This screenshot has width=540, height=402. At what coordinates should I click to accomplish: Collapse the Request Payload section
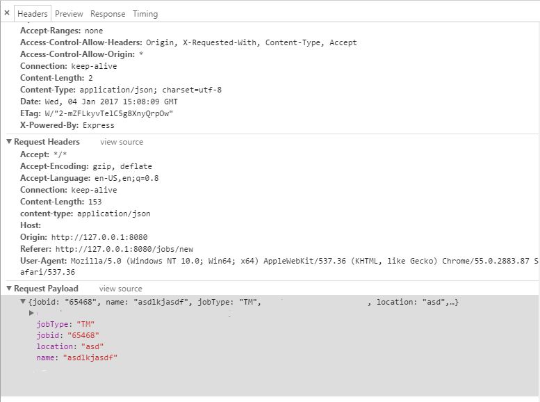(9, 288)
